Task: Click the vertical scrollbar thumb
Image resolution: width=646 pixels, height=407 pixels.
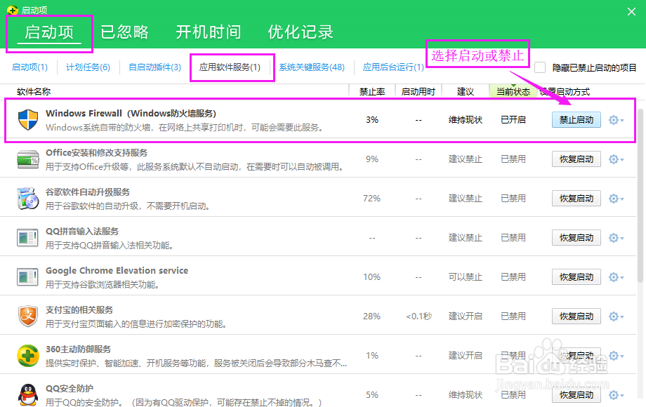Action: 640,196
